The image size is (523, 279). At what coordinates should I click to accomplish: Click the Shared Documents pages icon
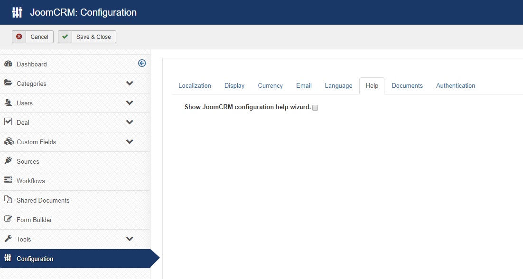click(9, 199)
